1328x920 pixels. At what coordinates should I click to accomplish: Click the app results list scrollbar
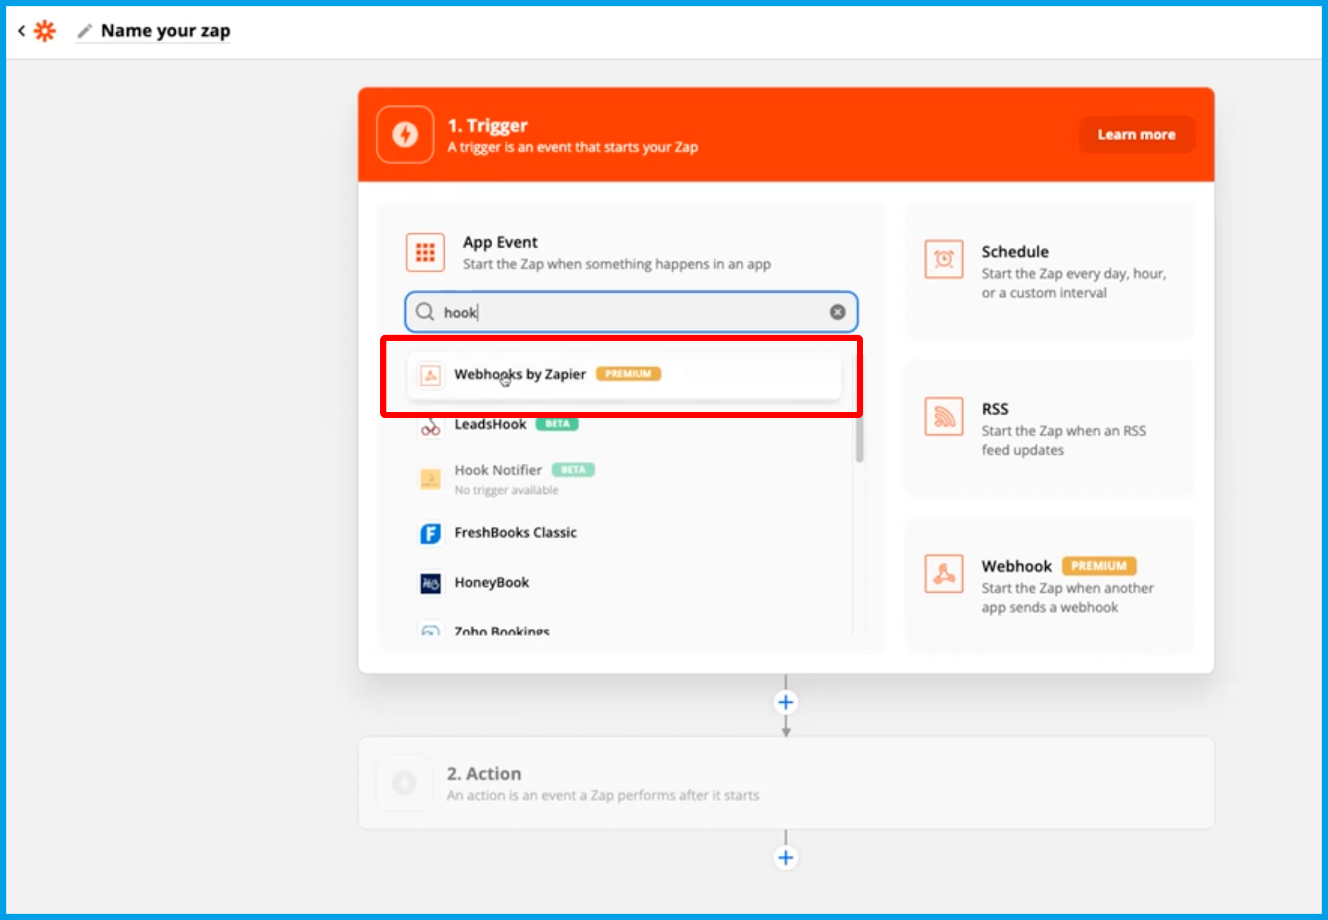coord(859,439)
